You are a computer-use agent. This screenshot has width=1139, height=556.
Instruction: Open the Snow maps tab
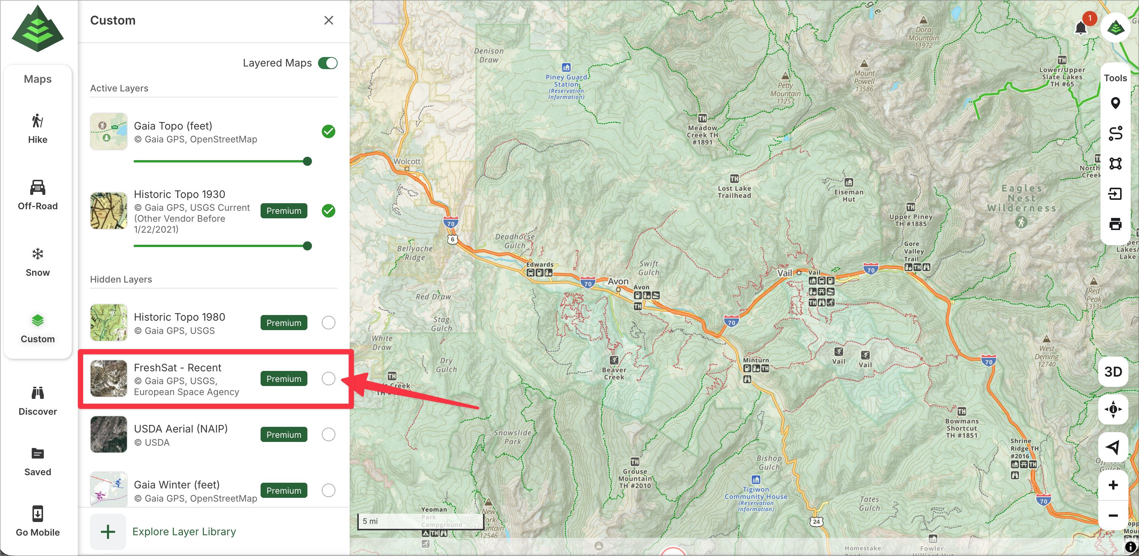click(x=38, y=262)
